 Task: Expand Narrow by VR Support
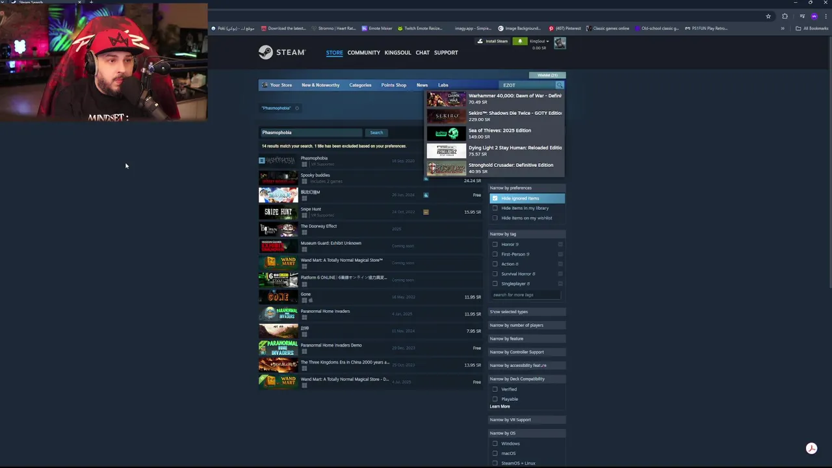pyautogui.click(x=527, y=420)
